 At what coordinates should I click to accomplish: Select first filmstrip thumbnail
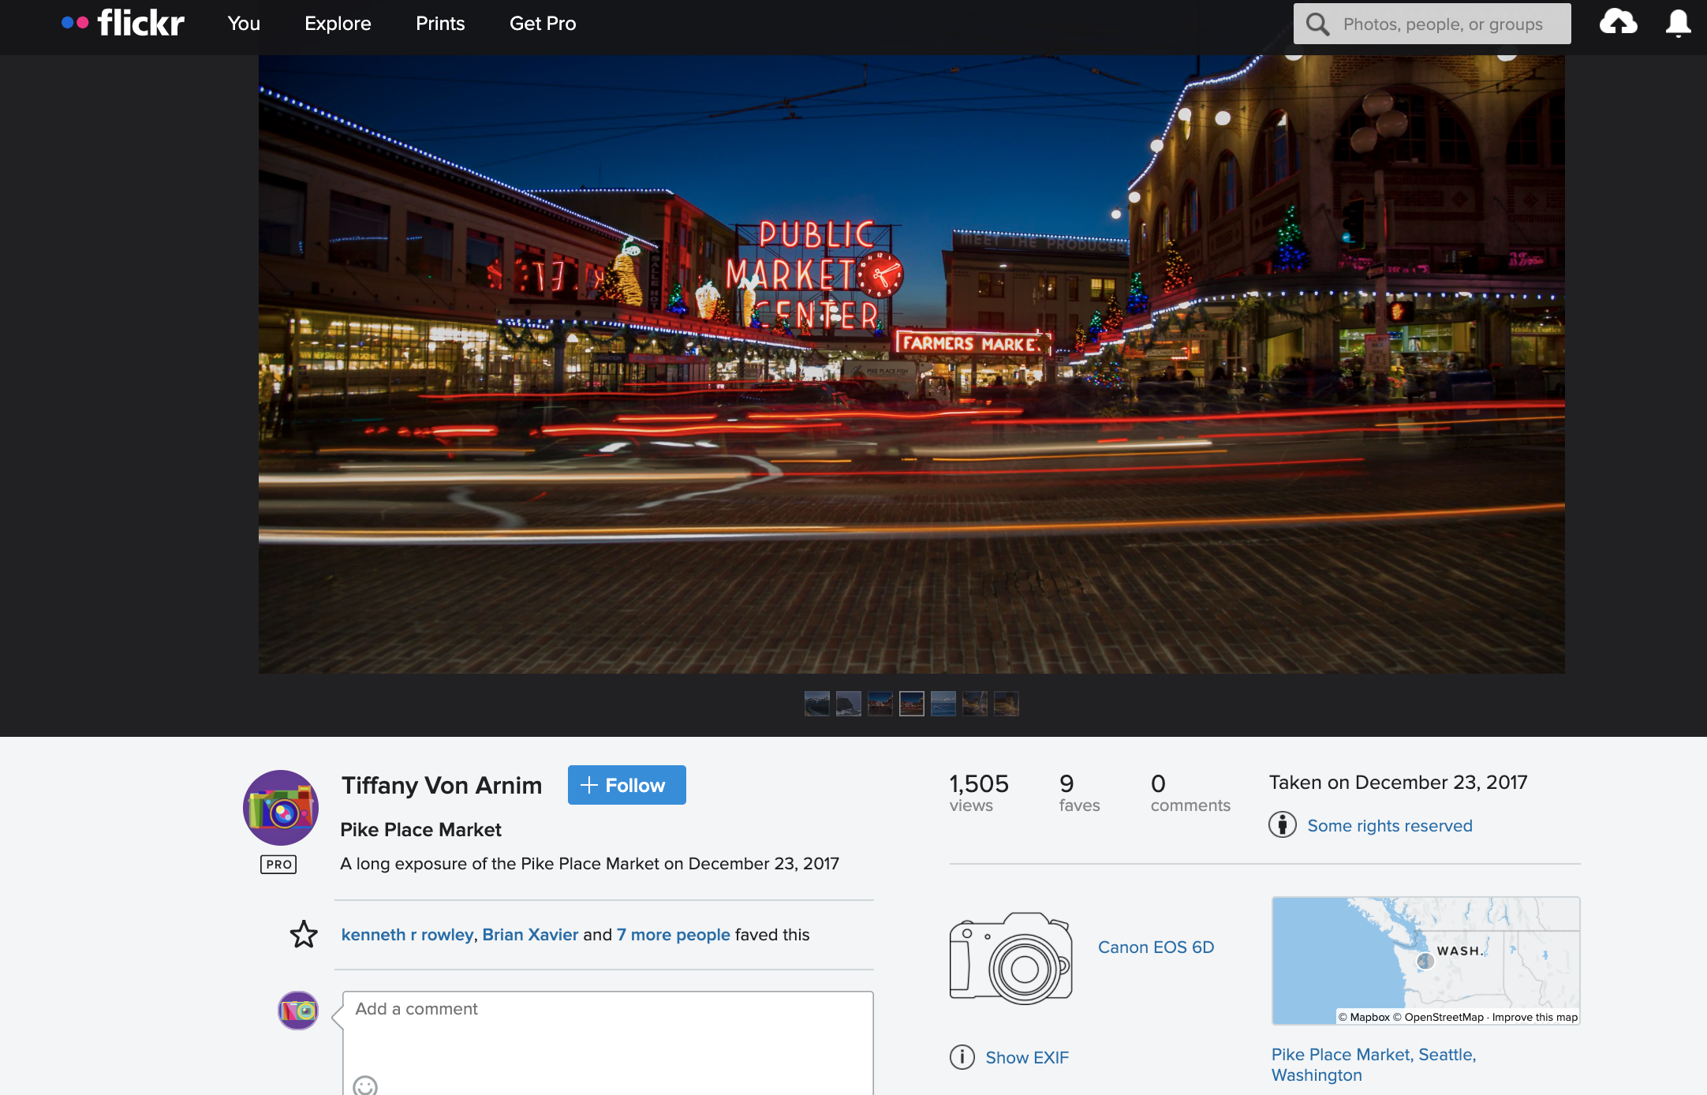tap(817, 703)
